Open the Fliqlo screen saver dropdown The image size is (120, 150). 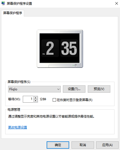(x=34, y=89)
